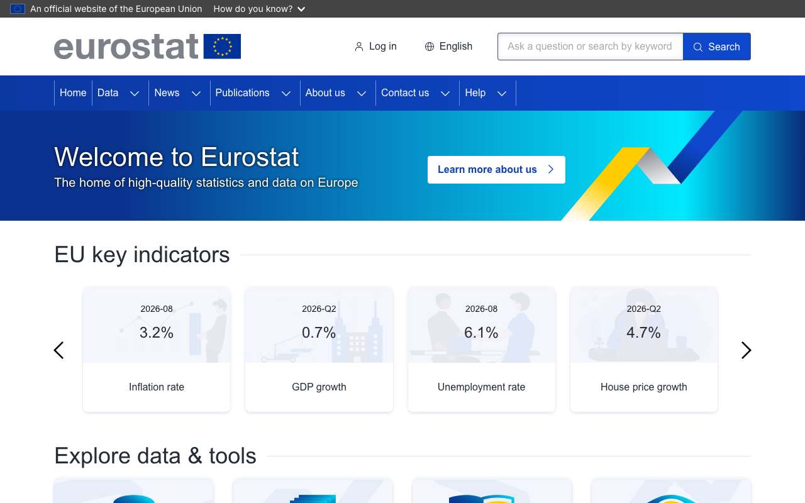The image size is (805, 503).
Task: Expand the Publications menu chevron
Action: [286, 94]
